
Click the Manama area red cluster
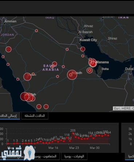(93, 63)
